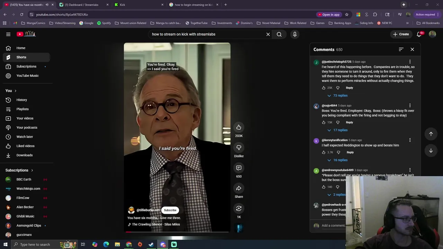Open Liked videos in sidebar

(26, 146)
